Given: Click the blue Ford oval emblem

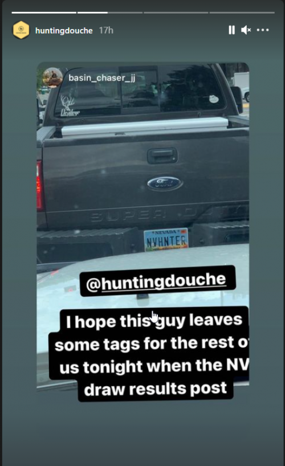Looking at the screenshot, I should (x=164, y=183).
